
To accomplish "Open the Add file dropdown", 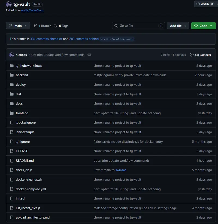I will pyautogui.click(x=178, y=26).
